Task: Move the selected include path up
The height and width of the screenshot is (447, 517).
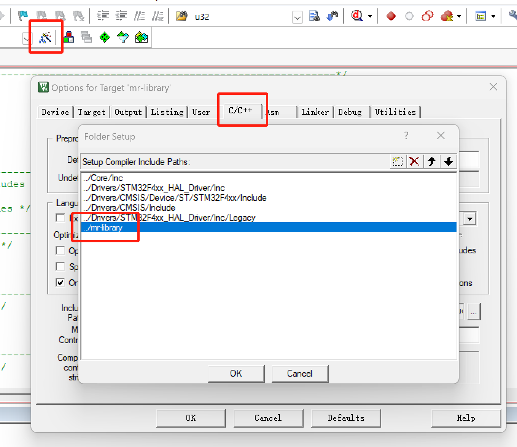Action: [x=431, y=161]
